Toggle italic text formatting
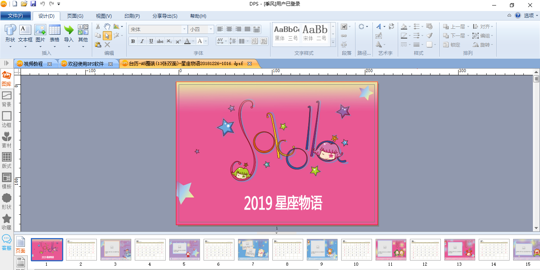The width and height of the screenshot is (540, 270). pyautogui.click(x=142, y=41)
